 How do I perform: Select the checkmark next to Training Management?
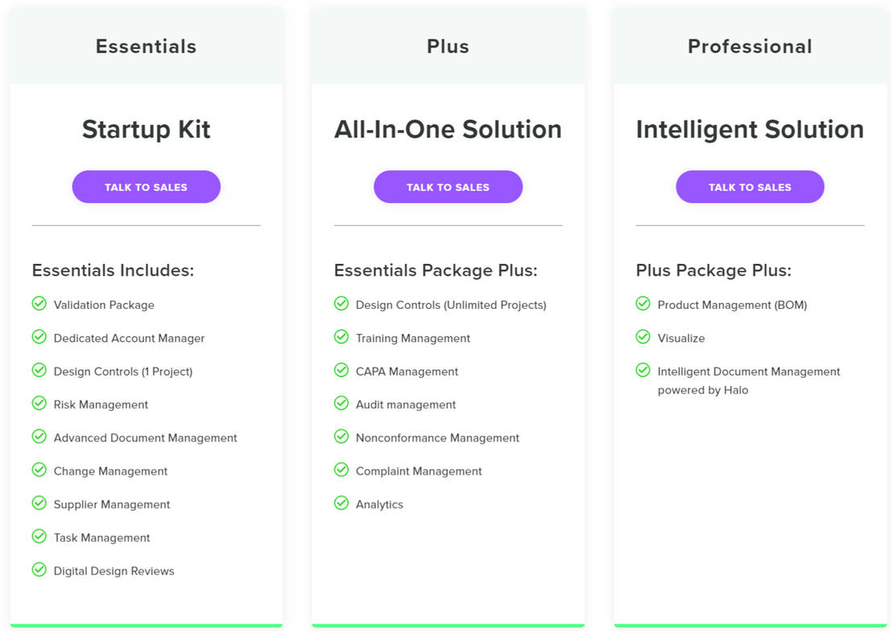point(341,338)
